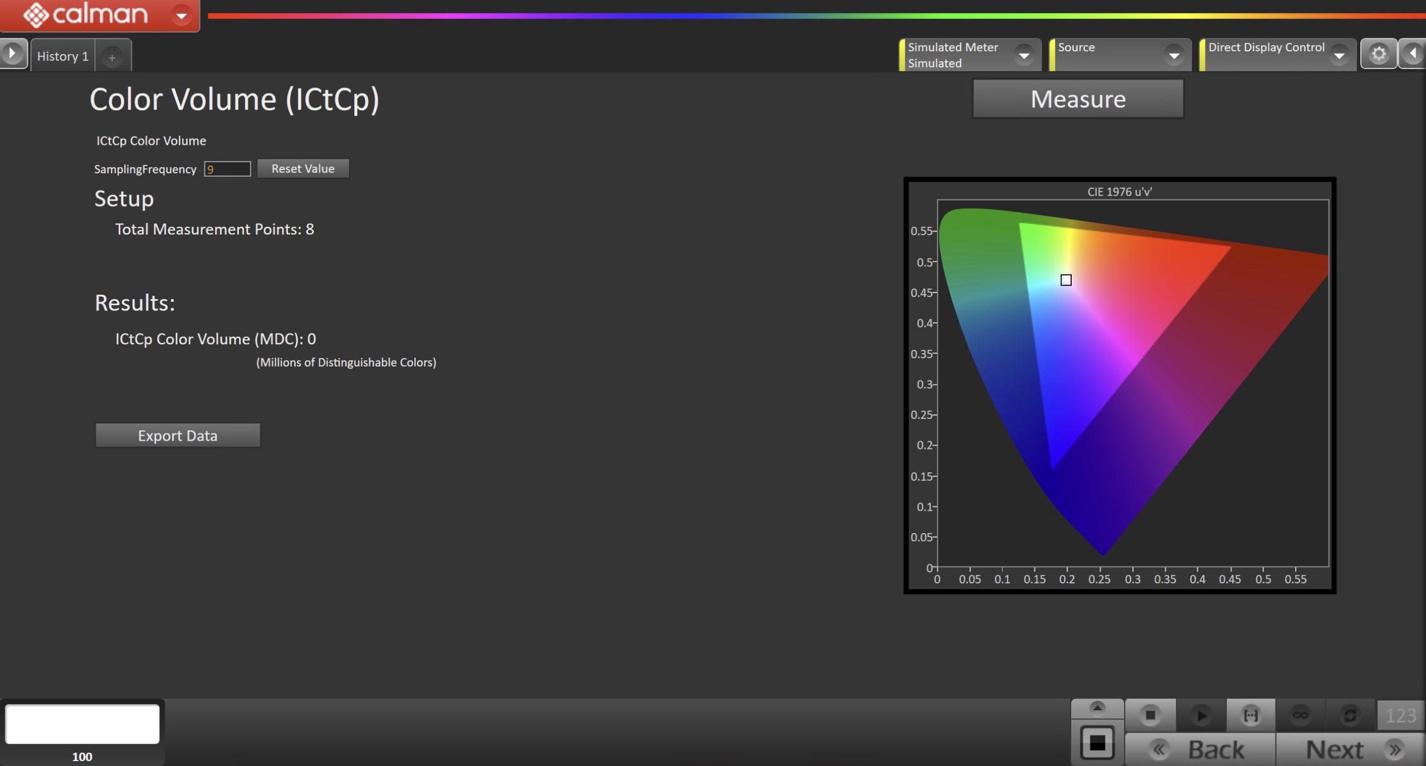1426x766 pixels.
Task: Click the play read-series icon
Action: pos(1201,715)
